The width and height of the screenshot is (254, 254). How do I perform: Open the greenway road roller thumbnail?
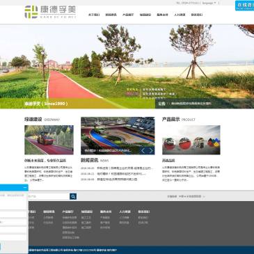pyautogui.click(x=49, y=140)
